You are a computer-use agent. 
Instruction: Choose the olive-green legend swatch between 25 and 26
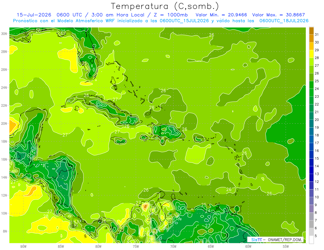311,77
